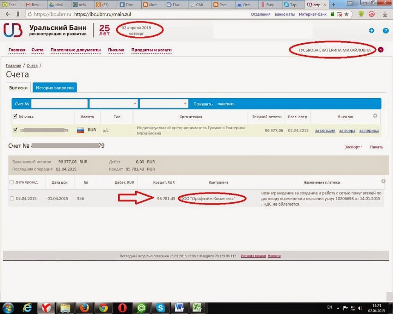Click the Показать link
Screen dimensions: 393x314
pyautogui.click(x=203, y=104)
